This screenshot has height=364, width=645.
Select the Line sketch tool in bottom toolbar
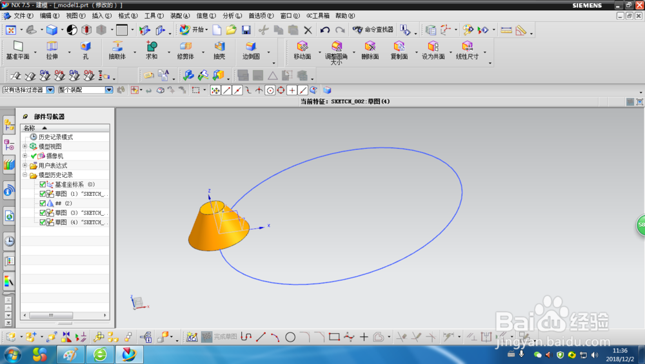pos(261,338)
